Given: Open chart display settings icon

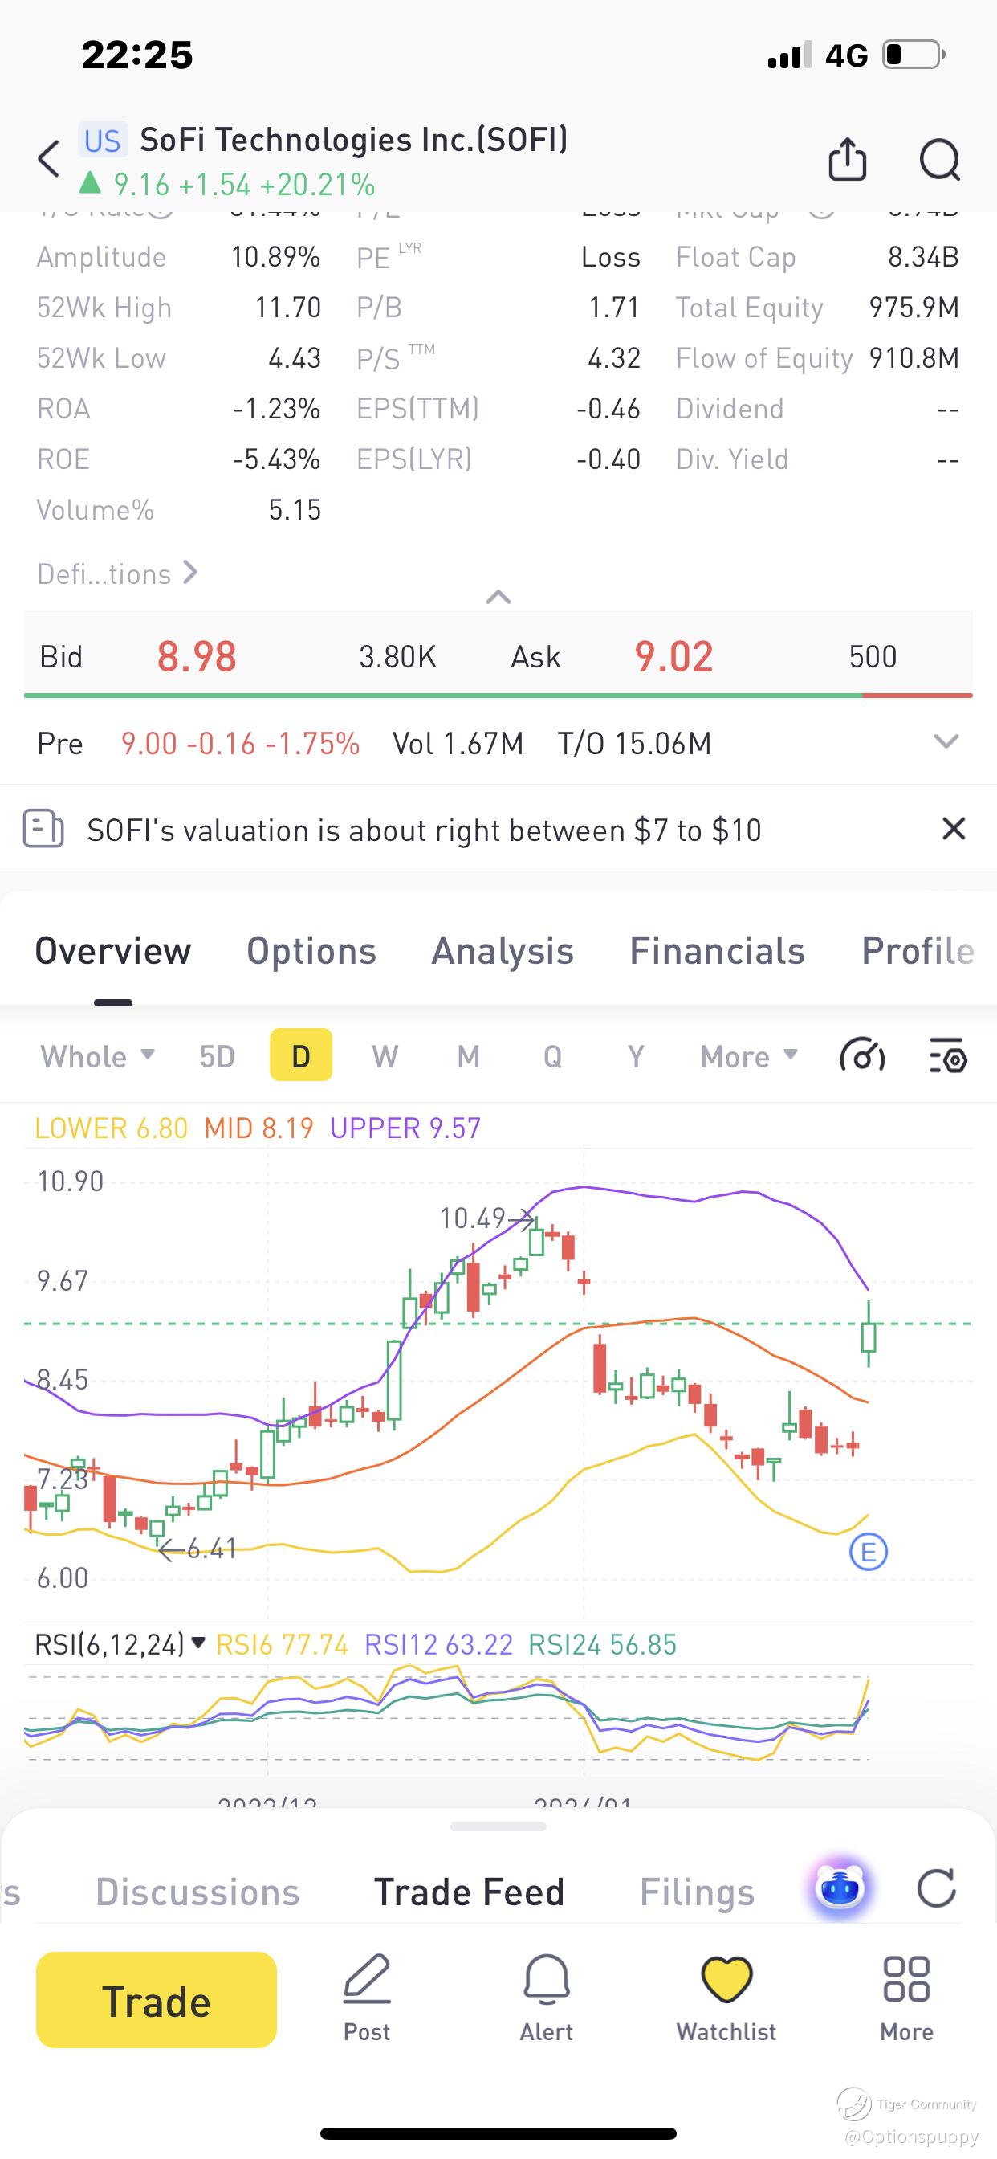Looking at the screenshot, I should [x=948, y=1055].
